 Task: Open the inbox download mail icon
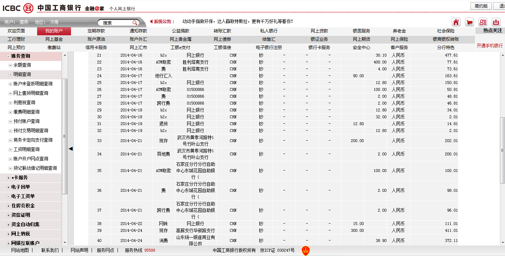pos(496,22)
